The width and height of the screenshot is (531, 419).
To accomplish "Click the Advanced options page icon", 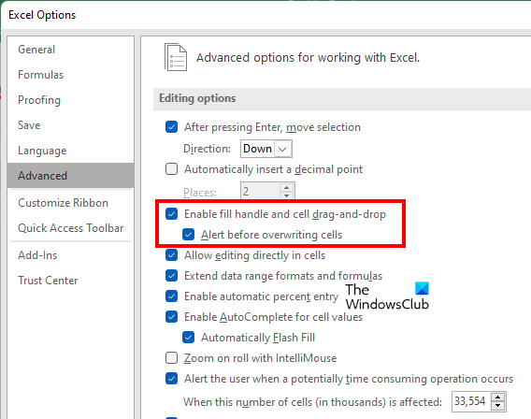I will pyautogui.click(x=176, y=57).
